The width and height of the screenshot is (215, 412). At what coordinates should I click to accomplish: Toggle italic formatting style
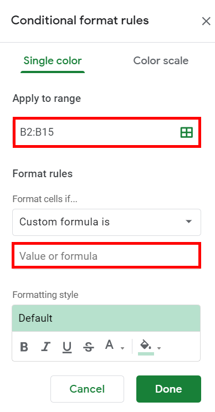coord(46,347)
